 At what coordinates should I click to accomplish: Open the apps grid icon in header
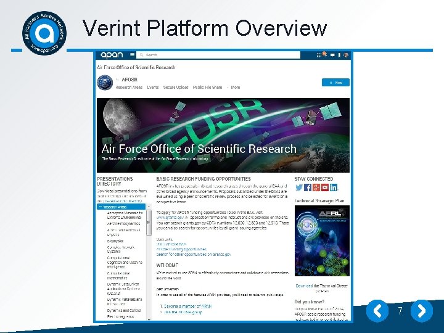click(319, 55)
